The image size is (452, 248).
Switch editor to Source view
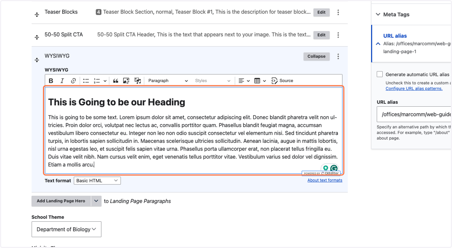click(x=282, y=81)
